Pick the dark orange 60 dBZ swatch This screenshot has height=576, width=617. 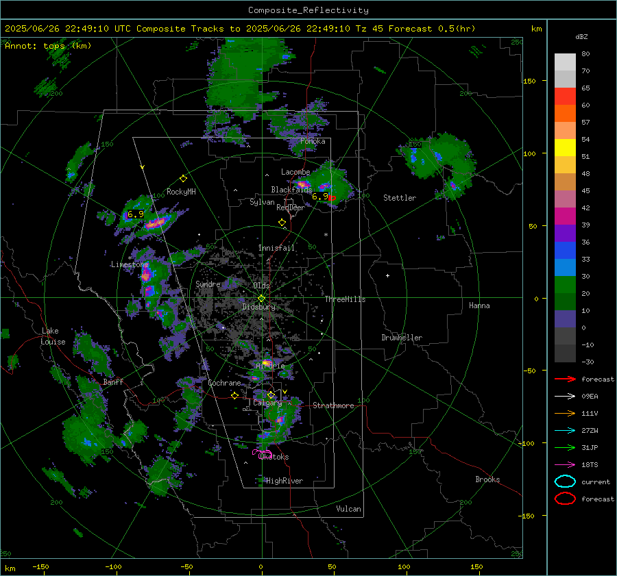565,113
